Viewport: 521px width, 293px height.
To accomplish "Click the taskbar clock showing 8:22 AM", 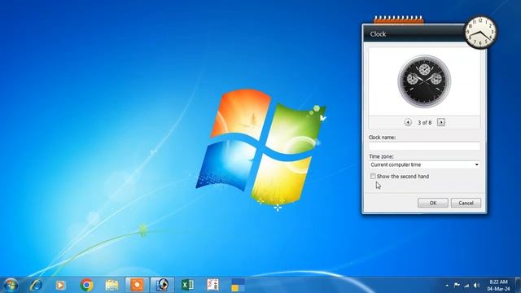I will click(x=498, y=286).
